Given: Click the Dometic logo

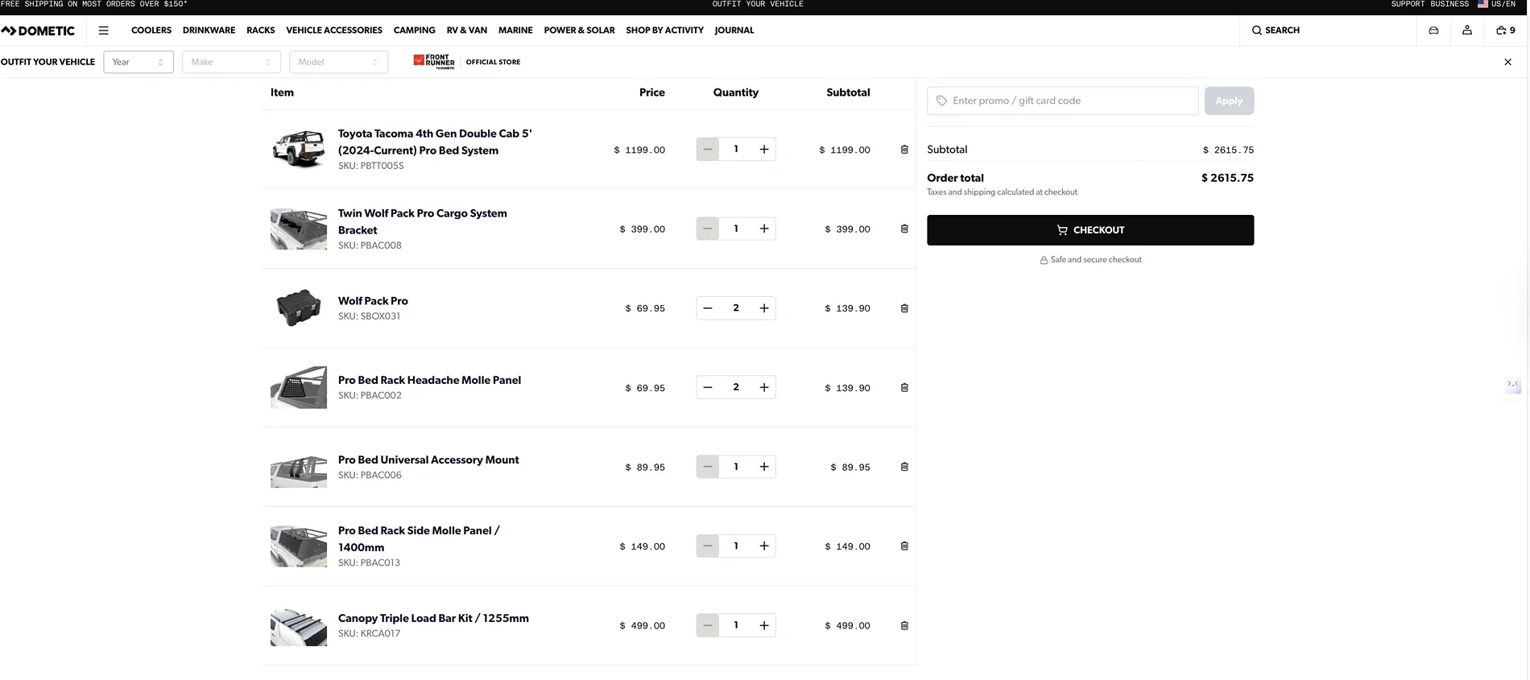Looking at the screenshot, I should click(38, 31).
